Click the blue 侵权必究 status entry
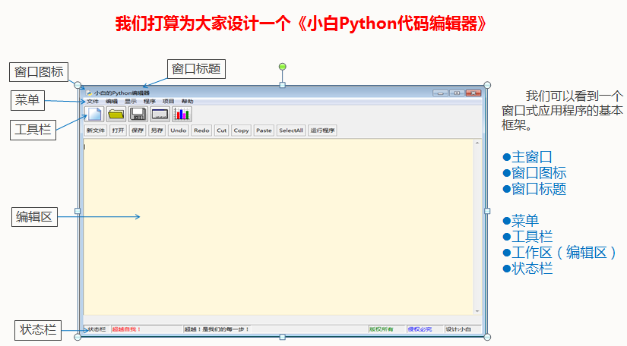Image resolution: width=627 pixels, height=346 pixels. click(420, 329)
